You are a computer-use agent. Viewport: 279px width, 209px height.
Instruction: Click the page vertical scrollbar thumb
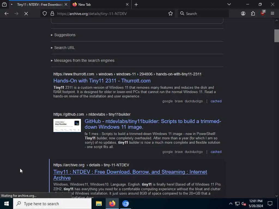point(277,36)
